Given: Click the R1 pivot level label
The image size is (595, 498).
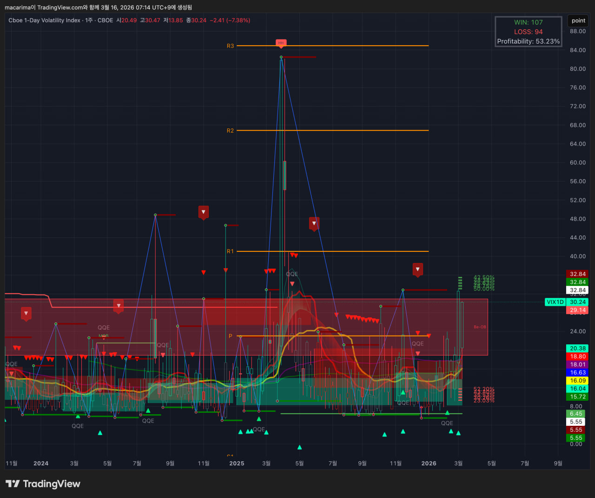Looking at the screenshot, I should click(230, 251).
